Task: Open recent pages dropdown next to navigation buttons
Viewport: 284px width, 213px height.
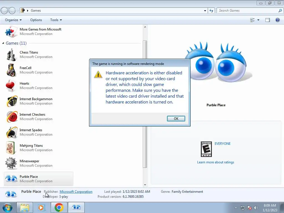Action: [x=17, y=11]
